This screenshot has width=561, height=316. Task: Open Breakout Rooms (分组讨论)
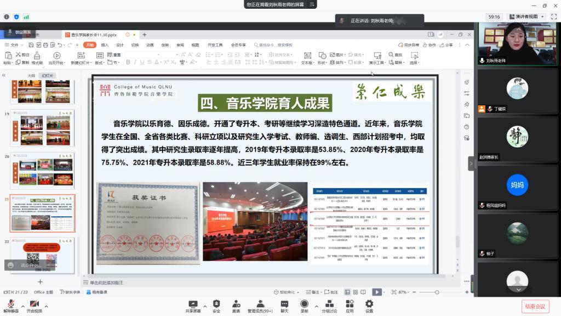[x=329, y=306]
